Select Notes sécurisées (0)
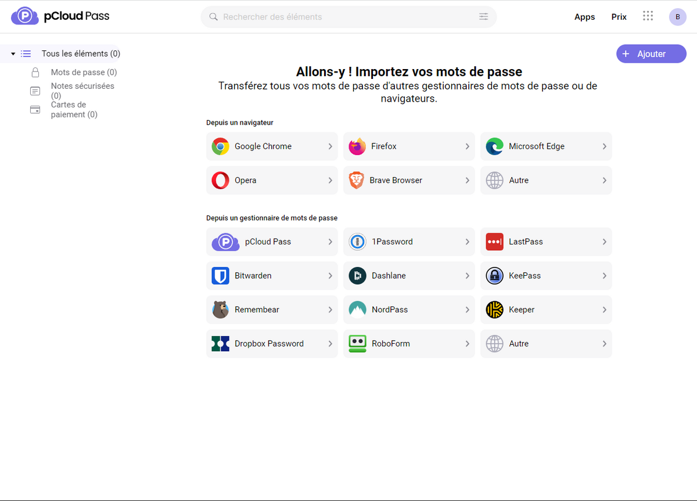Screen dimensions: 697x501 tap(82, 91)
